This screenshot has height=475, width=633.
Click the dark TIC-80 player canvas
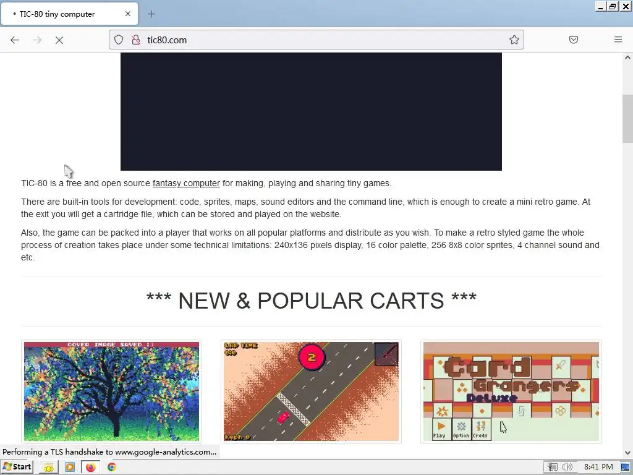tap(312, 111)
